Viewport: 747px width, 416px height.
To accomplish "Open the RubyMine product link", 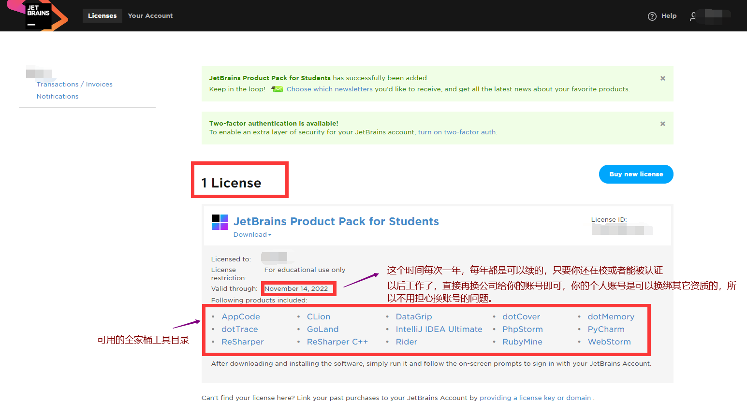I will pos(523,342).
